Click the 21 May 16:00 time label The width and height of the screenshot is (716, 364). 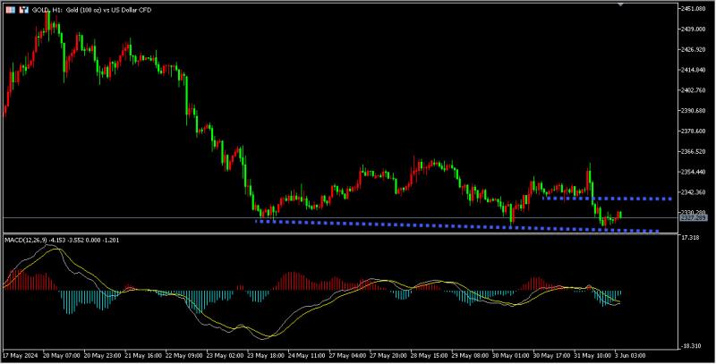pos(143,355)
